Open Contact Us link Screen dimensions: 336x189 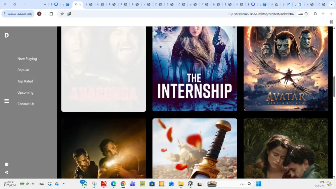(x=26, y=104)
